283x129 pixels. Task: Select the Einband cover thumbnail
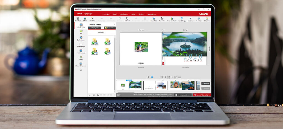point(129,85)
